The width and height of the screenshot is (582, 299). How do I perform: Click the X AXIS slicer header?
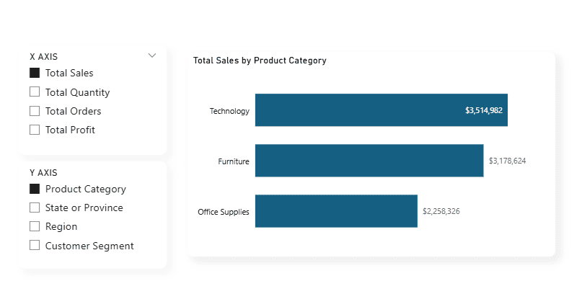coord(44,55)
